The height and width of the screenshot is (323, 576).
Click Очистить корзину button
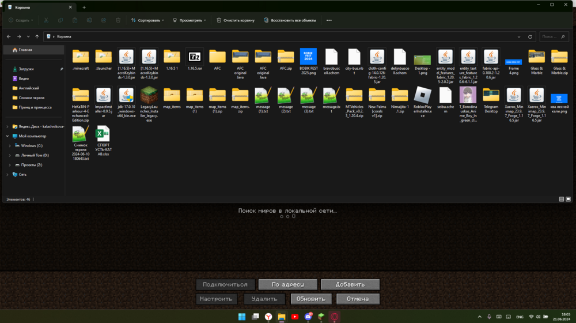(x=236, y=20)
